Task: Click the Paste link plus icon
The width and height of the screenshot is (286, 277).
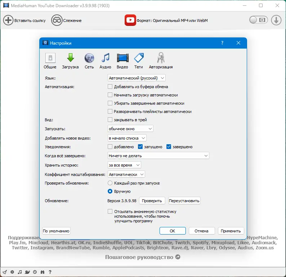Action: pyautogui.click(x=8, y=20)
